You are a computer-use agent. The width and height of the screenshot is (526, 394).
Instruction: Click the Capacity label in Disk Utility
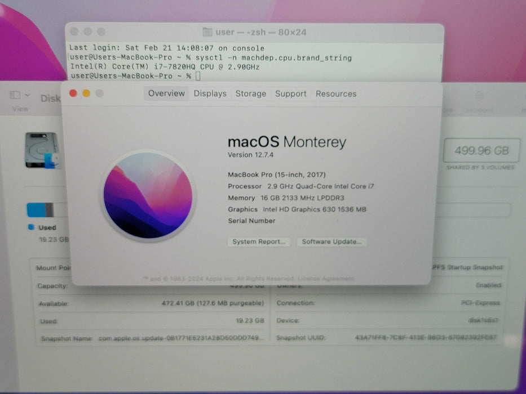52,286
